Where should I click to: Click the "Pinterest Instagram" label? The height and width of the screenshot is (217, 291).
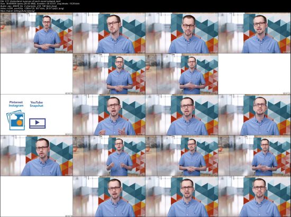coord(16,104)
